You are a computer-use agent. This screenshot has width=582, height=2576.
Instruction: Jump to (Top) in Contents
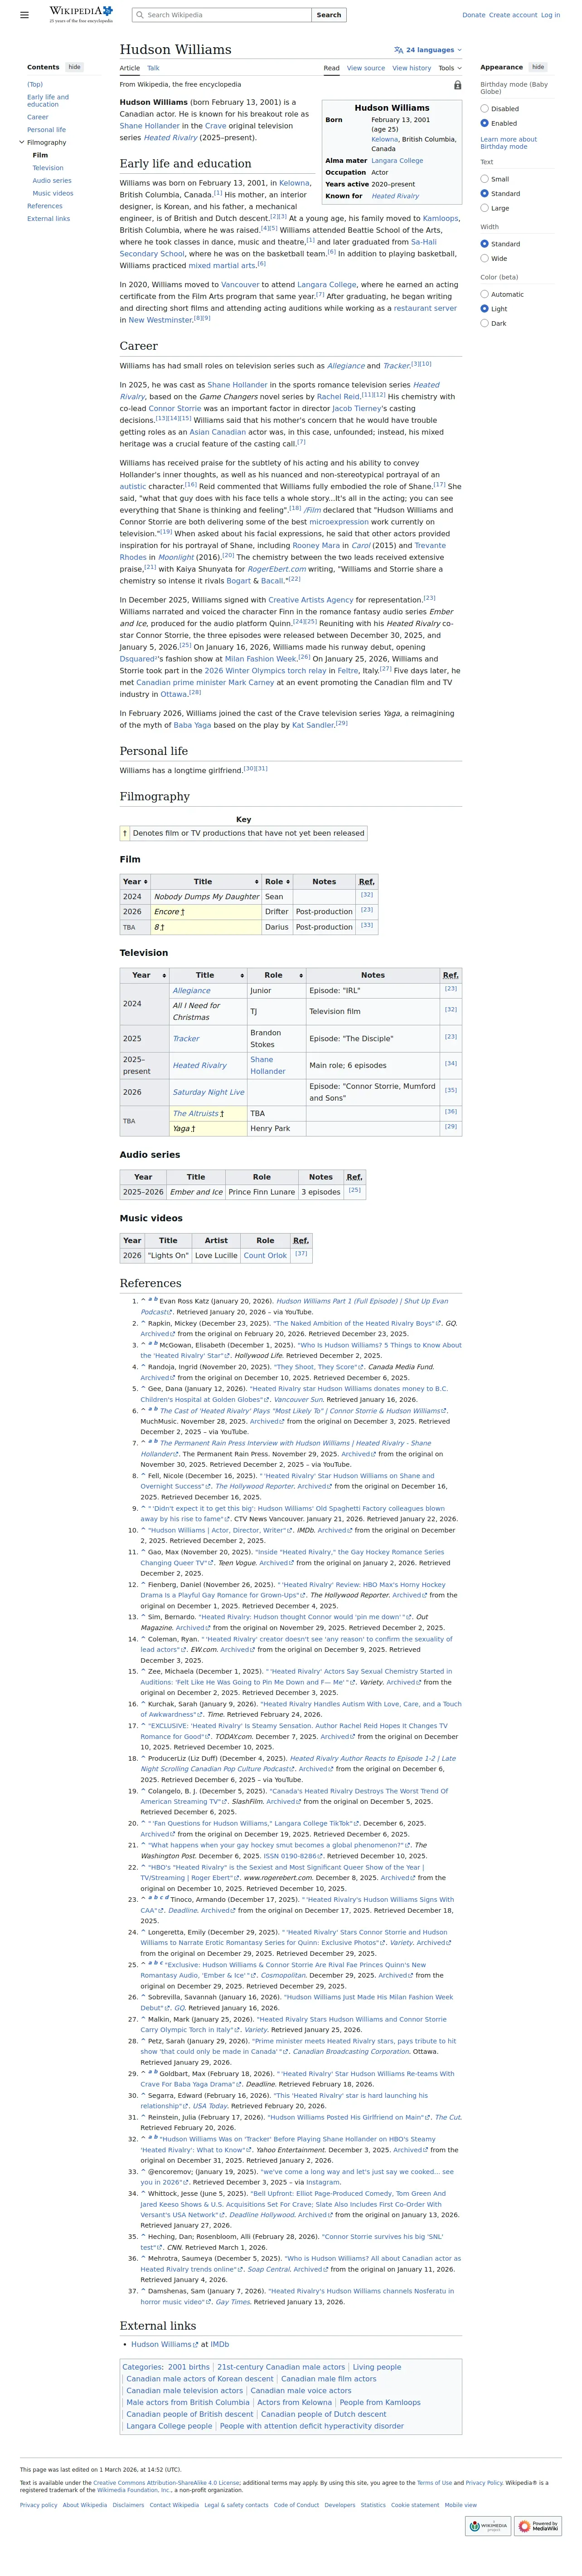tap(35, 85)
